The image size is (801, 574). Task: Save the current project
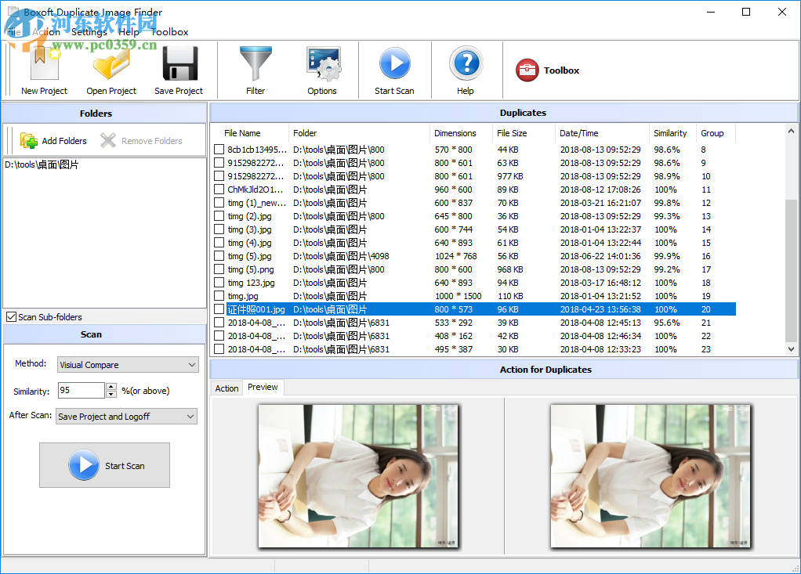(179, 69)
